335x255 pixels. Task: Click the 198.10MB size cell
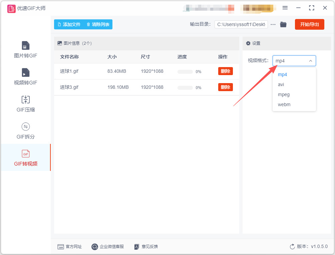(x=118, y=87)
